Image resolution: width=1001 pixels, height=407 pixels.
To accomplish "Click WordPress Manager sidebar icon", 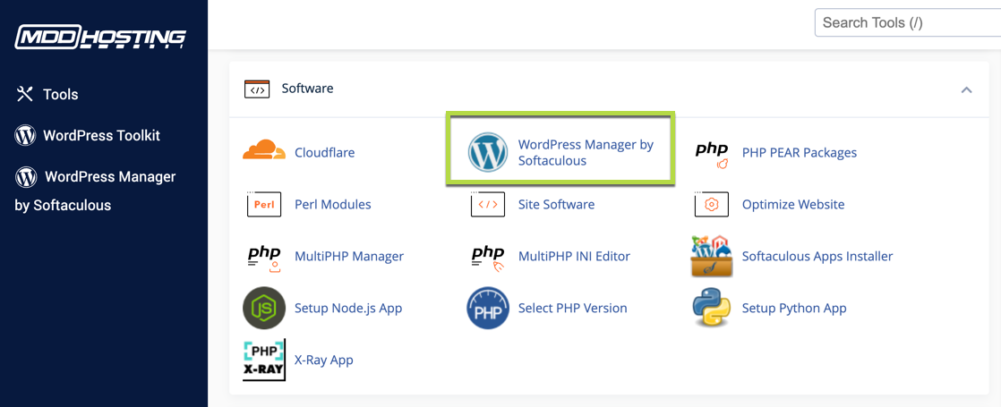I will coord(26,177).
